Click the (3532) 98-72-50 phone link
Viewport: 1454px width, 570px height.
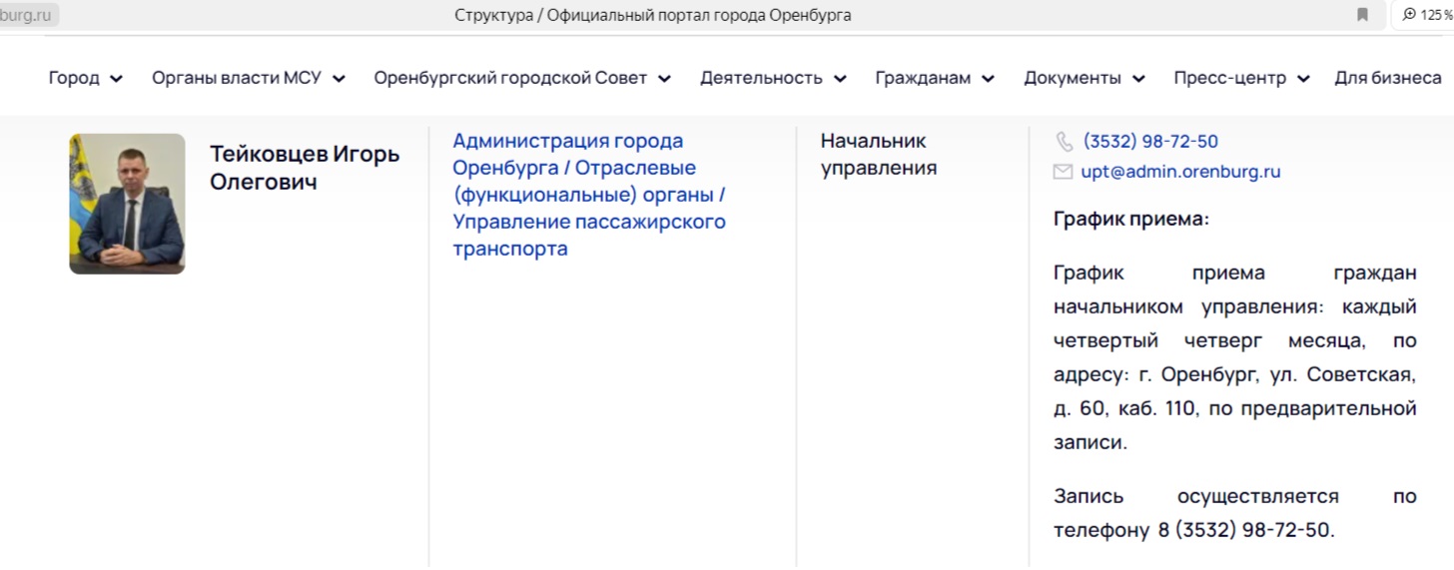click(x=1150, y=142)
